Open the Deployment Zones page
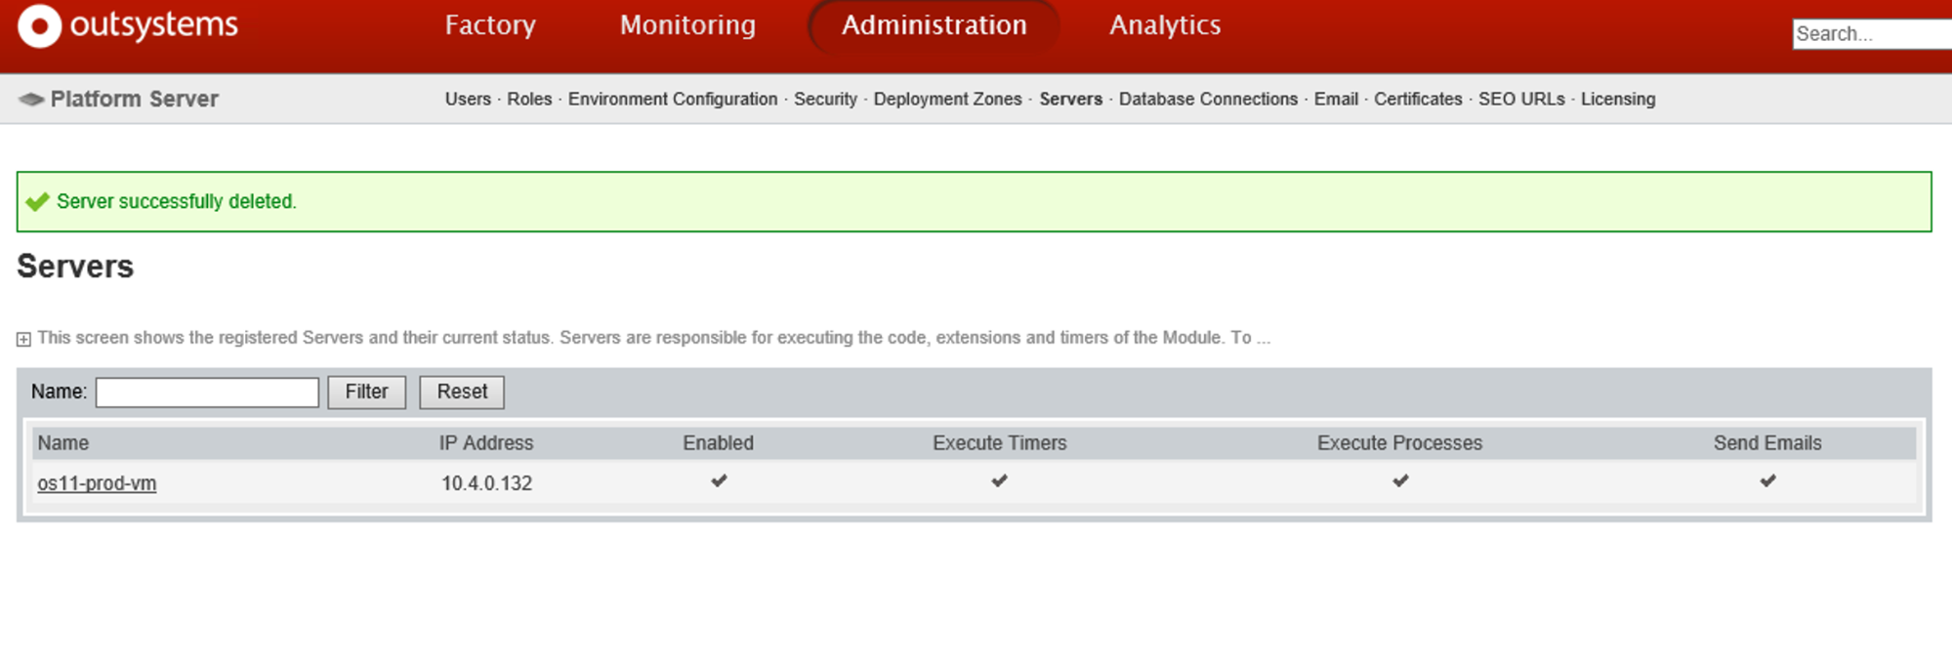This screenshot has width=1952, height=665. click(948, 99)
